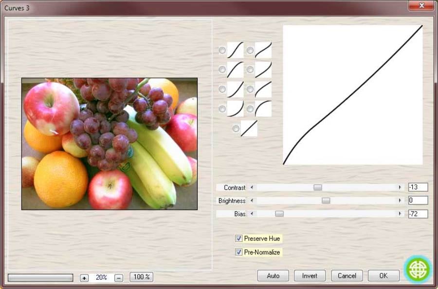This screenshot has height=289, width=438.
Task: Click the Bias slider handle
Action: [x=279, y=214]
